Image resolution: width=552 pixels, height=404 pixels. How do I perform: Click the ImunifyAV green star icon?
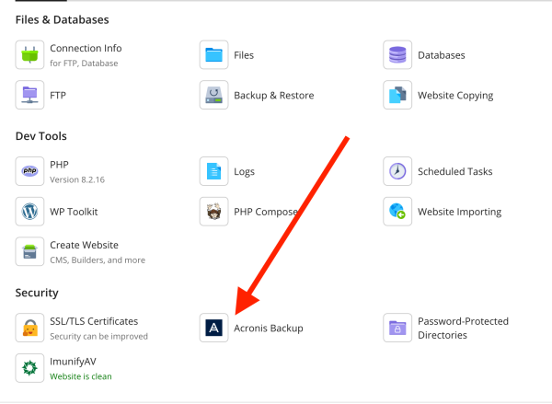tap(30, 368)
